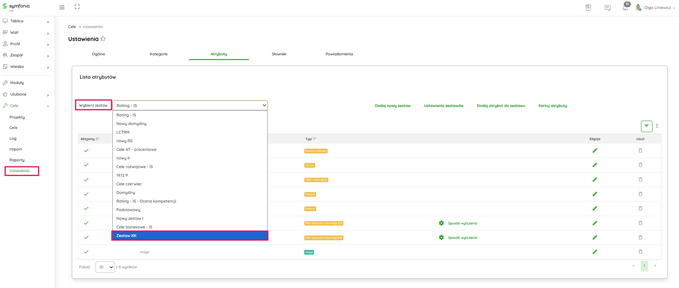Click Sortuj atrybuty link

point(553,106)
